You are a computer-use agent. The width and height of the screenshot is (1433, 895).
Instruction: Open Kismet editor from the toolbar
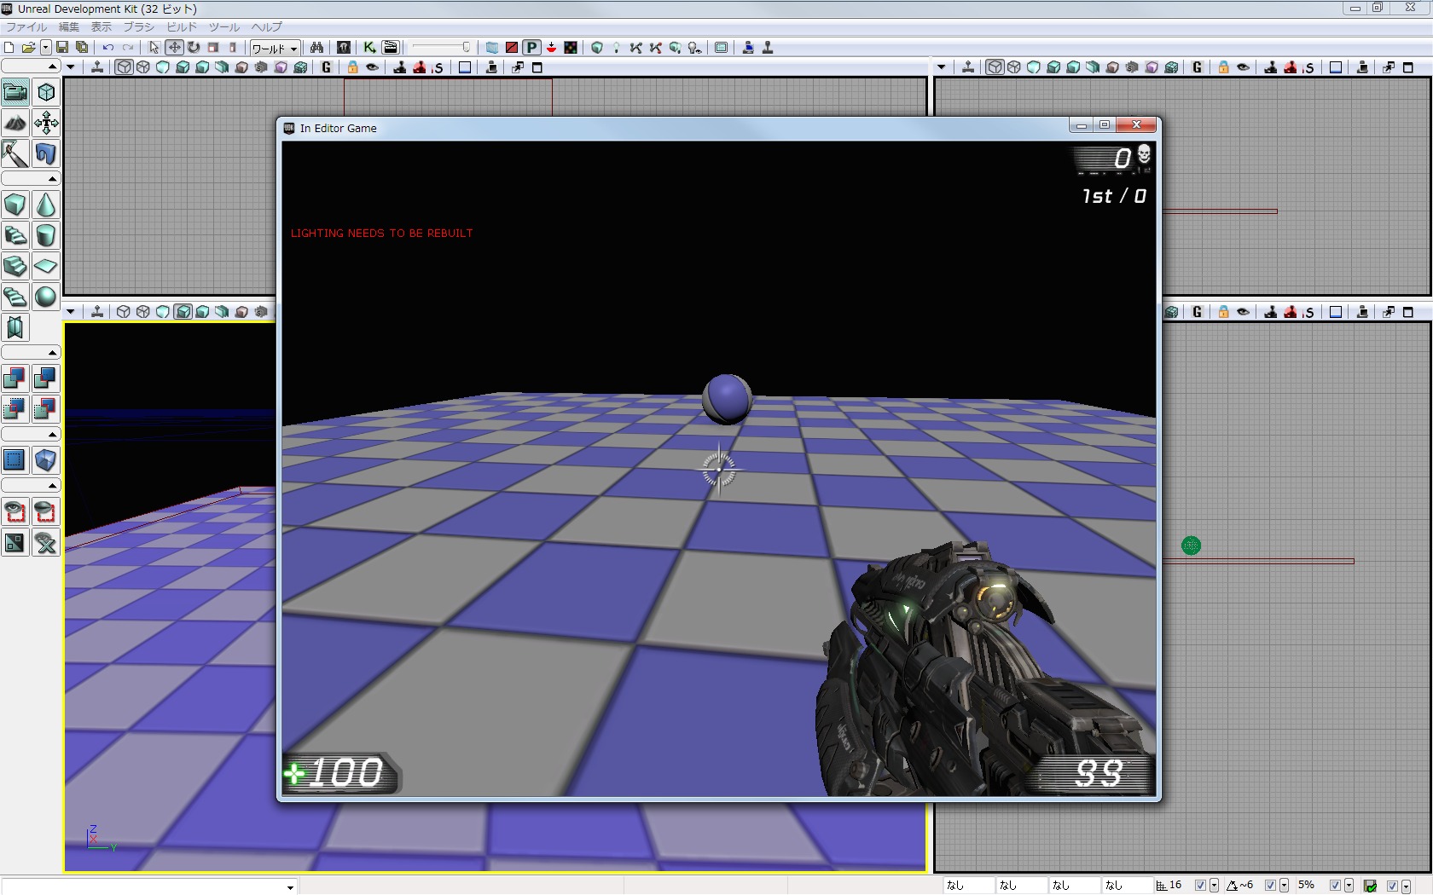(369, 48)
